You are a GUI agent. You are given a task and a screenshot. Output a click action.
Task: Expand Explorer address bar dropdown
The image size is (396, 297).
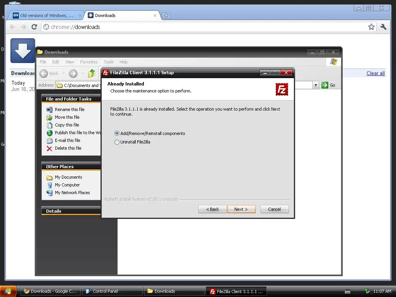[316, 85]
